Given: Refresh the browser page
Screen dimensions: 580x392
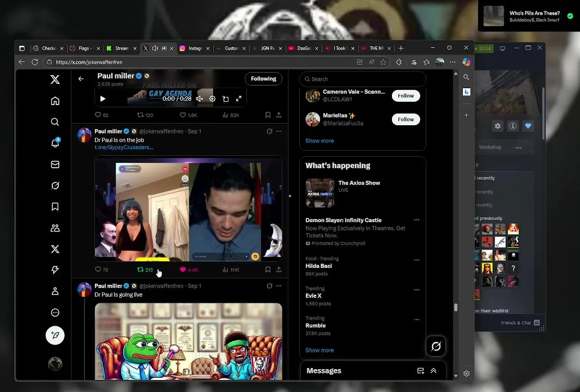Looking at the screenshot, I should click(x=35, y=62).
